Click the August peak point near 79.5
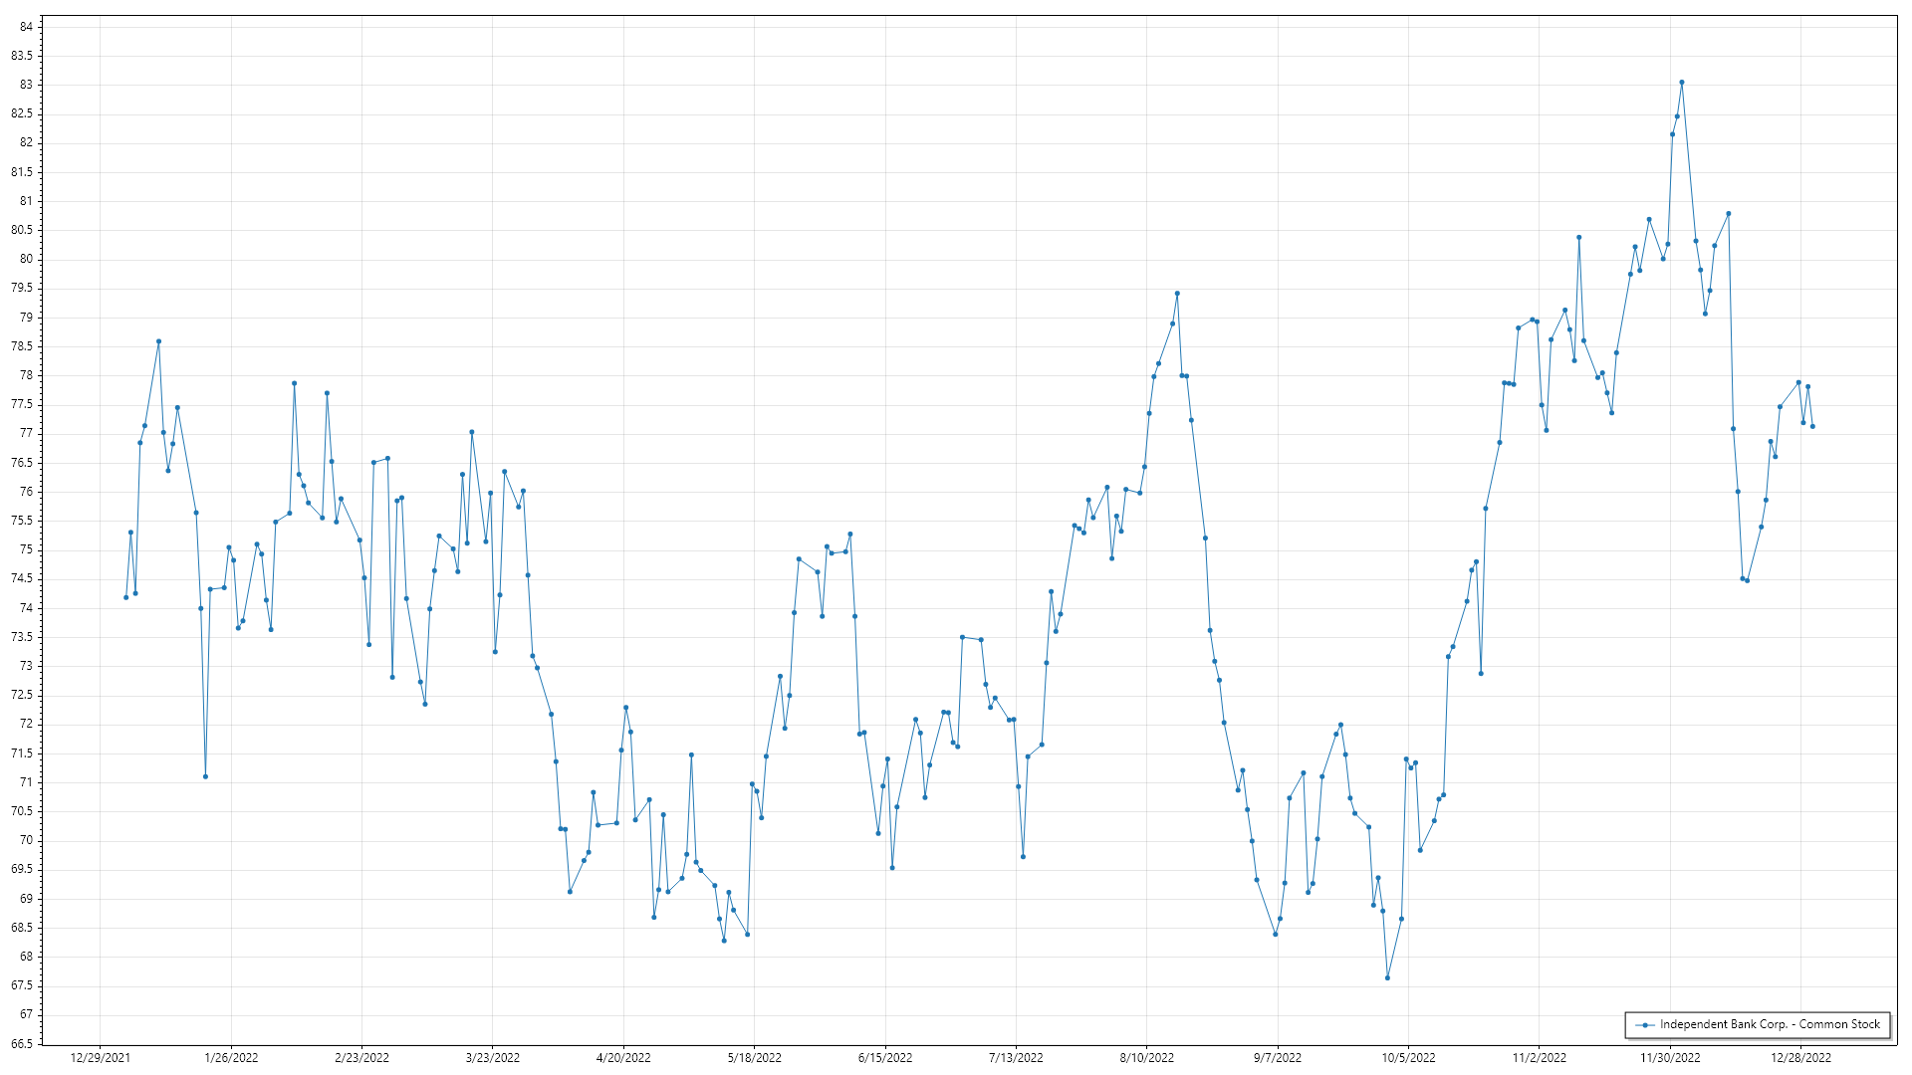Image resolution: width=1912 pixels, height=1075 pixels. coord(1177,294)
